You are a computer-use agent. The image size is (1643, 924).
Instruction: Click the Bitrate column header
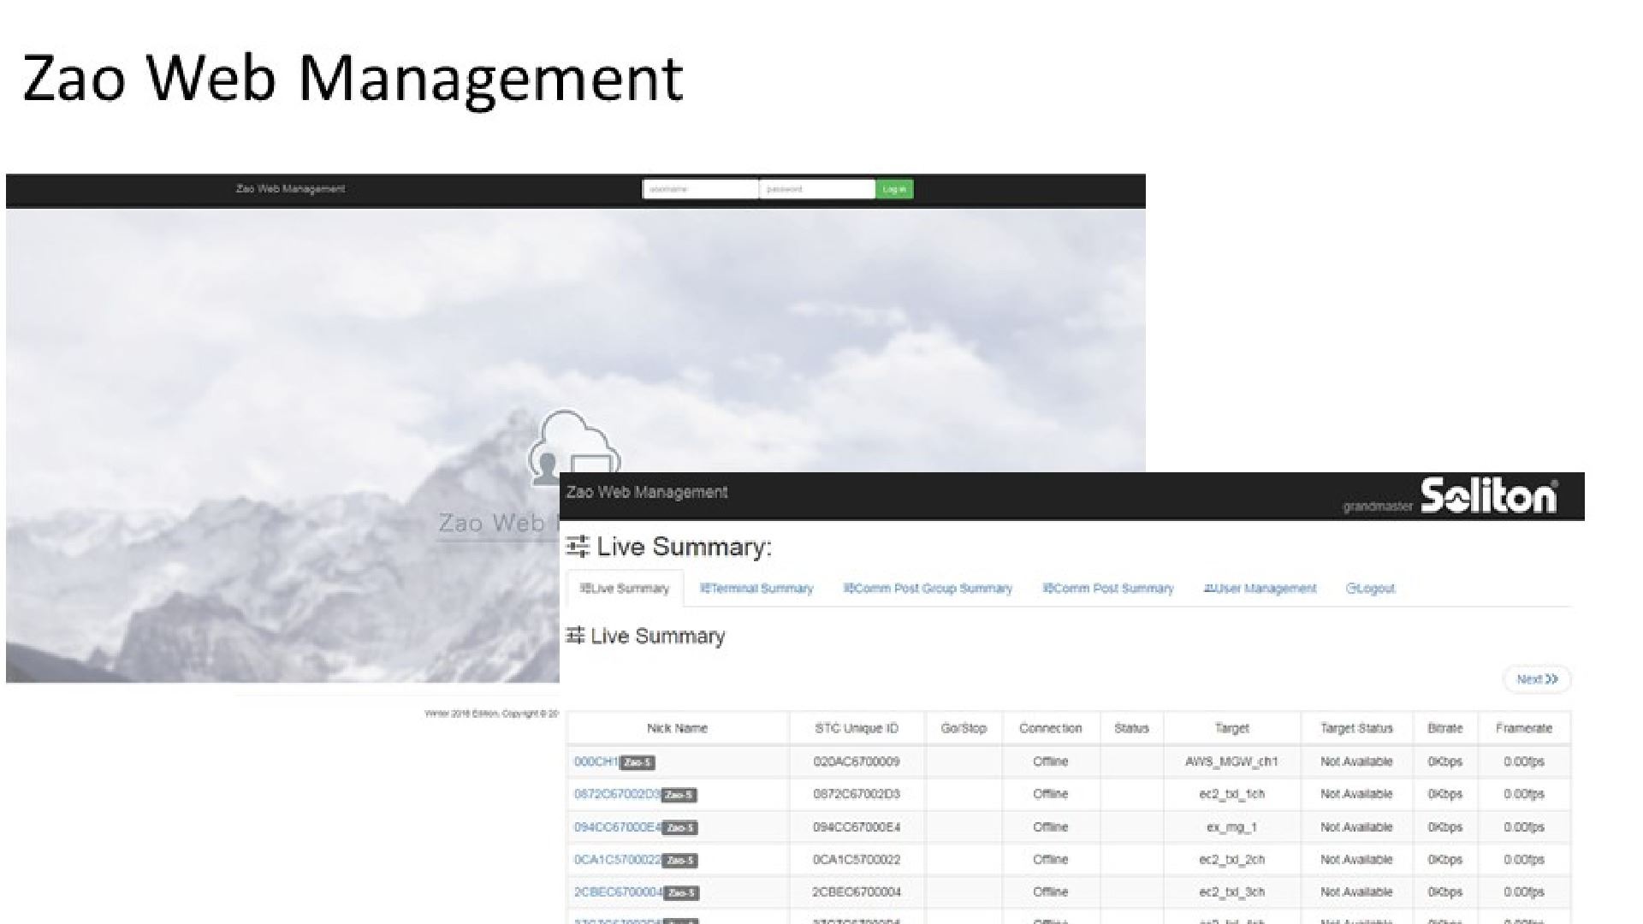pos(1445,728)
